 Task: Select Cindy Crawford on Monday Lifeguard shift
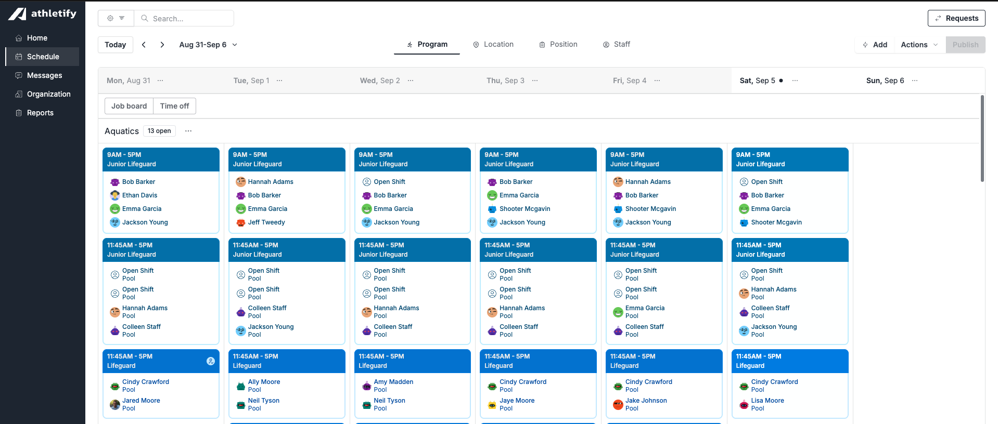tap(146, 386)
